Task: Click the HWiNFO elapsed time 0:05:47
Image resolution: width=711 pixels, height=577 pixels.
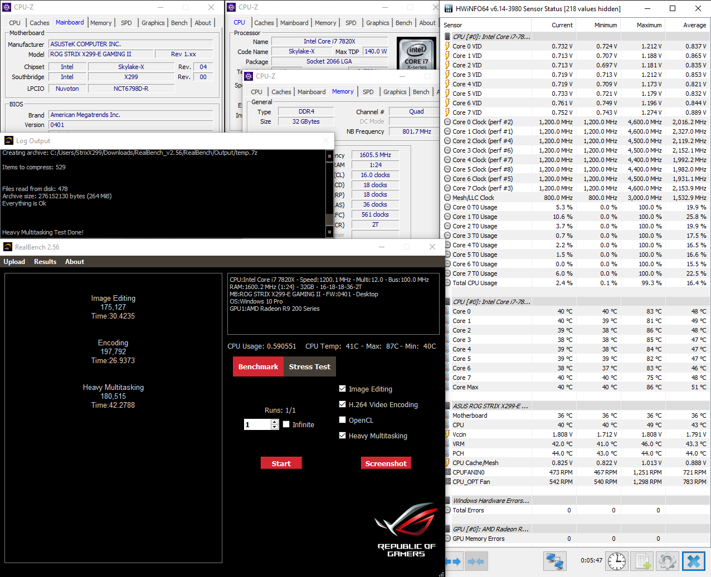Action: pyautogui.click(x=591, y=561)
